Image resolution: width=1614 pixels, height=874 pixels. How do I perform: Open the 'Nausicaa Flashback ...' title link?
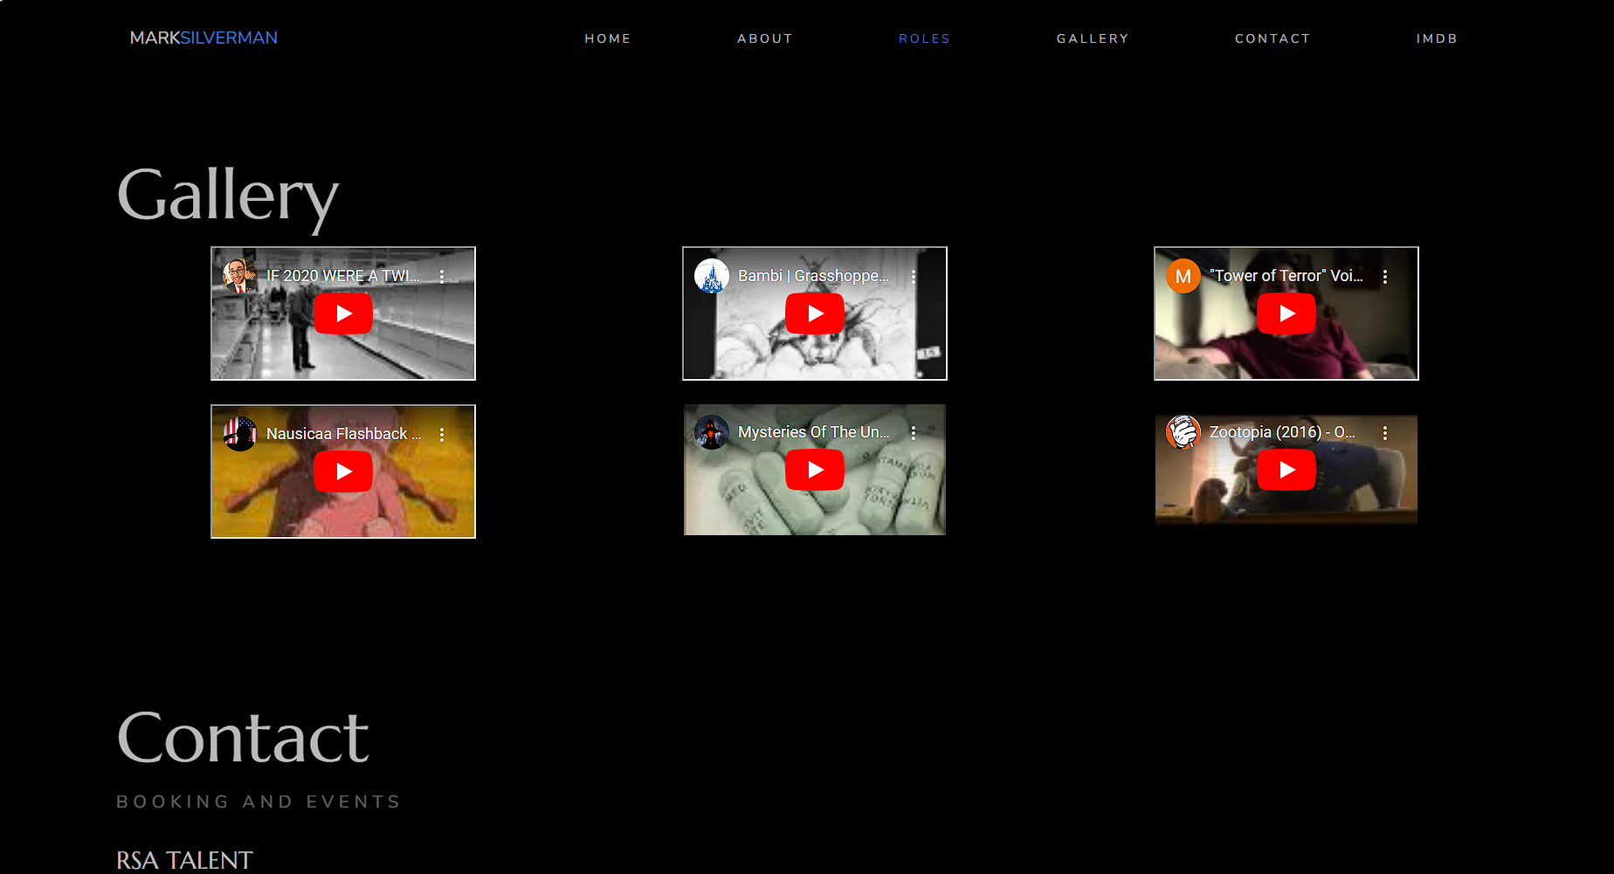(x=344, y=434)
